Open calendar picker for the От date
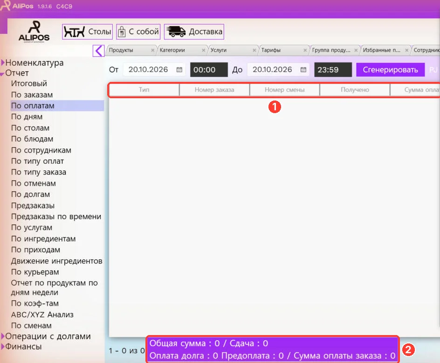Viewport: 440px width, 363px height. [179, 70]
